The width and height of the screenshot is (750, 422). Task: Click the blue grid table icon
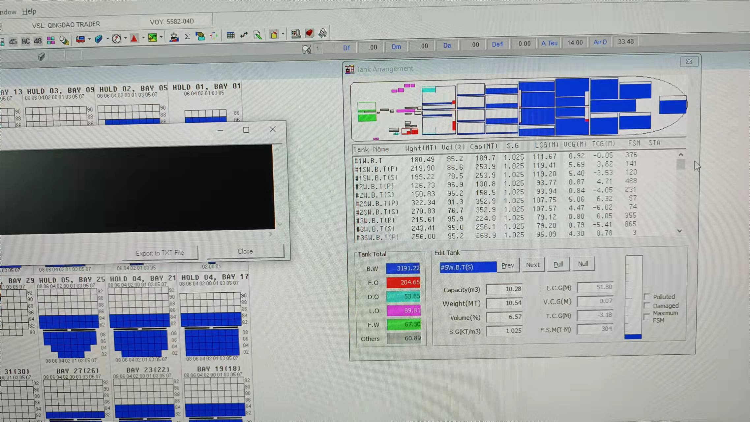tap(230, 35)
